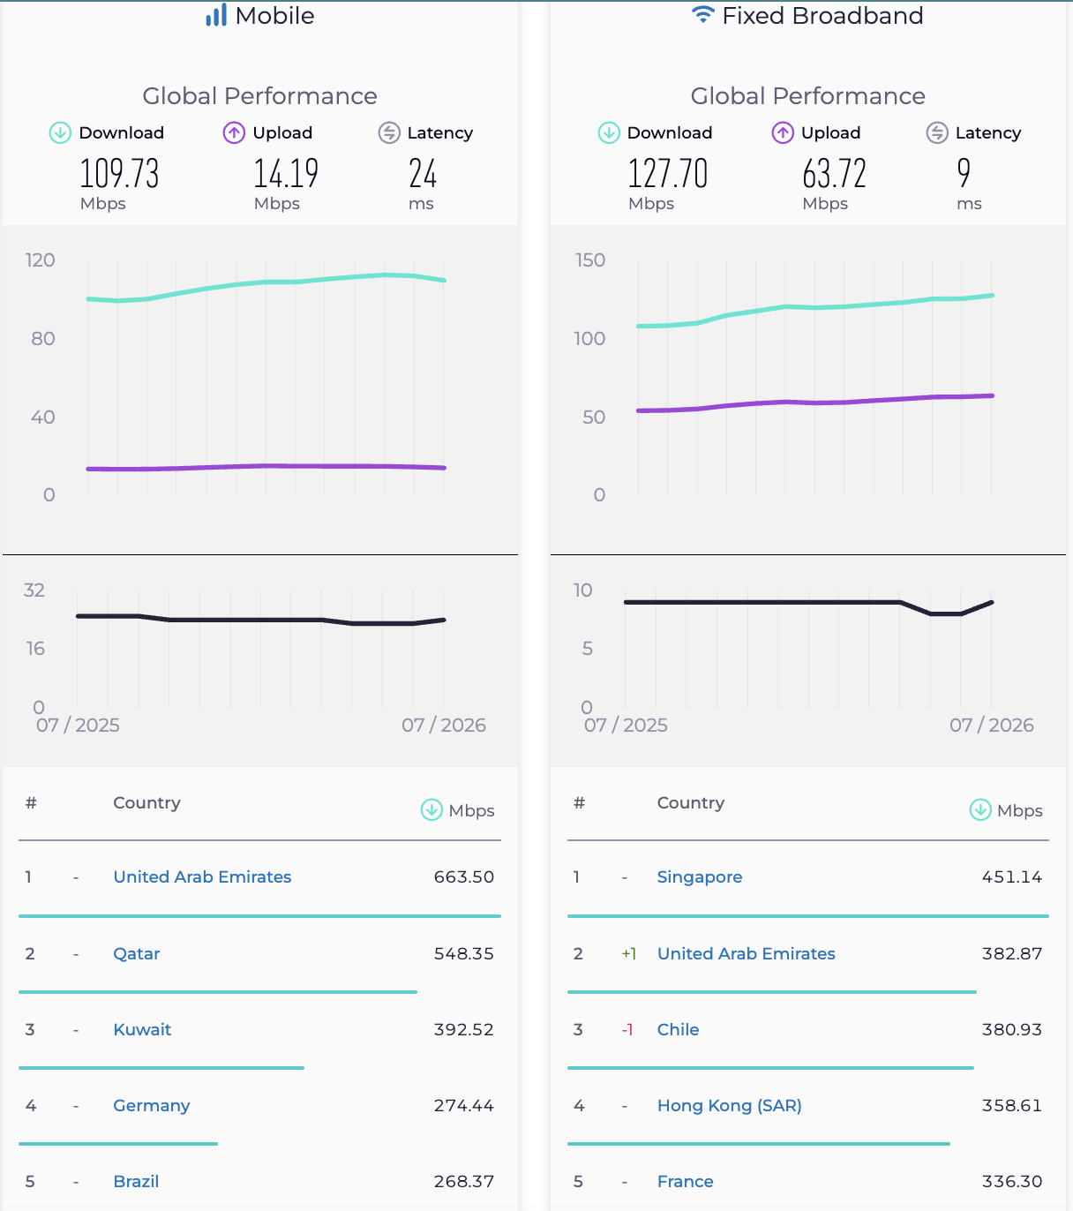Click the Mobile Download arrow icon
Viewport: 1073px width, 1211px height.
point(60,132)
